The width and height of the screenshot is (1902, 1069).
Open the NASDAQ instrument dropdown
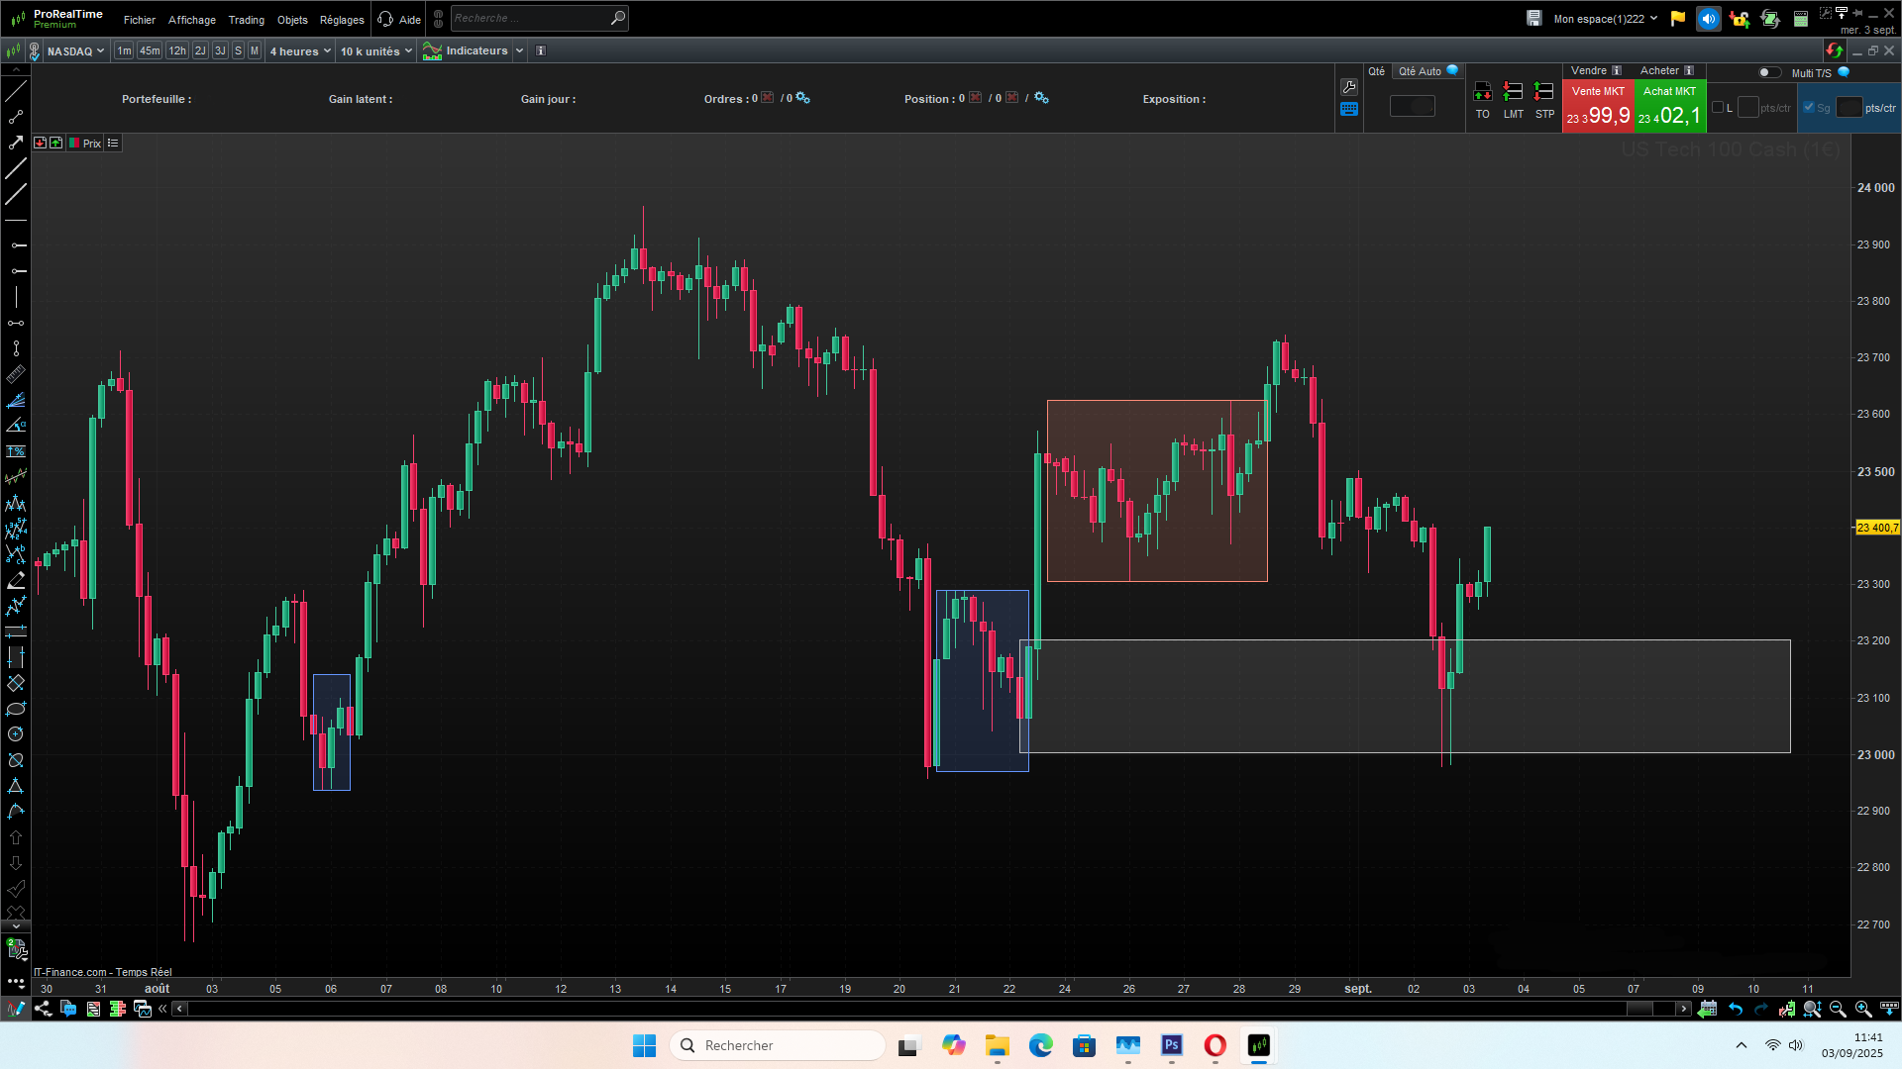pyautogui.click(x=75, y=51)
